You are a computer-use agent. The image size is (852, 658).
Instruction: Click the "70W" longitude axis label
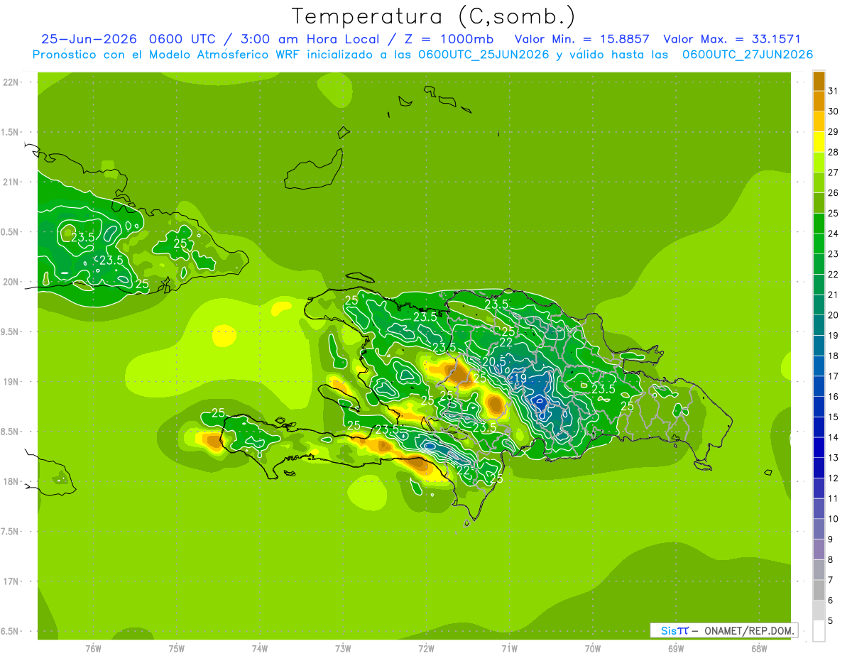(x=592, y=649)
